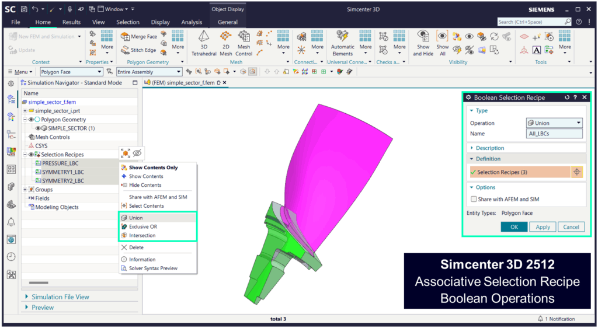
Task: Toggle visibility eye for Selection Recipes
Action: coord(32,155)
